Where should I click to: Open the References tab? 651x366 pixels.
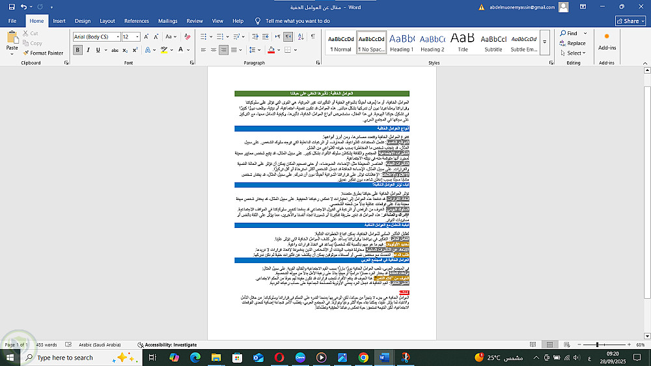pyautogui.click(x=137, y=21)
